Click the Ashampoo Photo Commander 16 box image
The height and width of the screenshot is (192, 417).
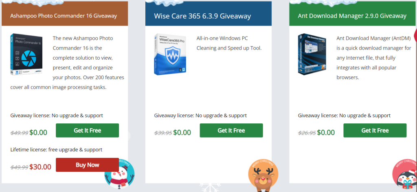(x=26, y=55)
